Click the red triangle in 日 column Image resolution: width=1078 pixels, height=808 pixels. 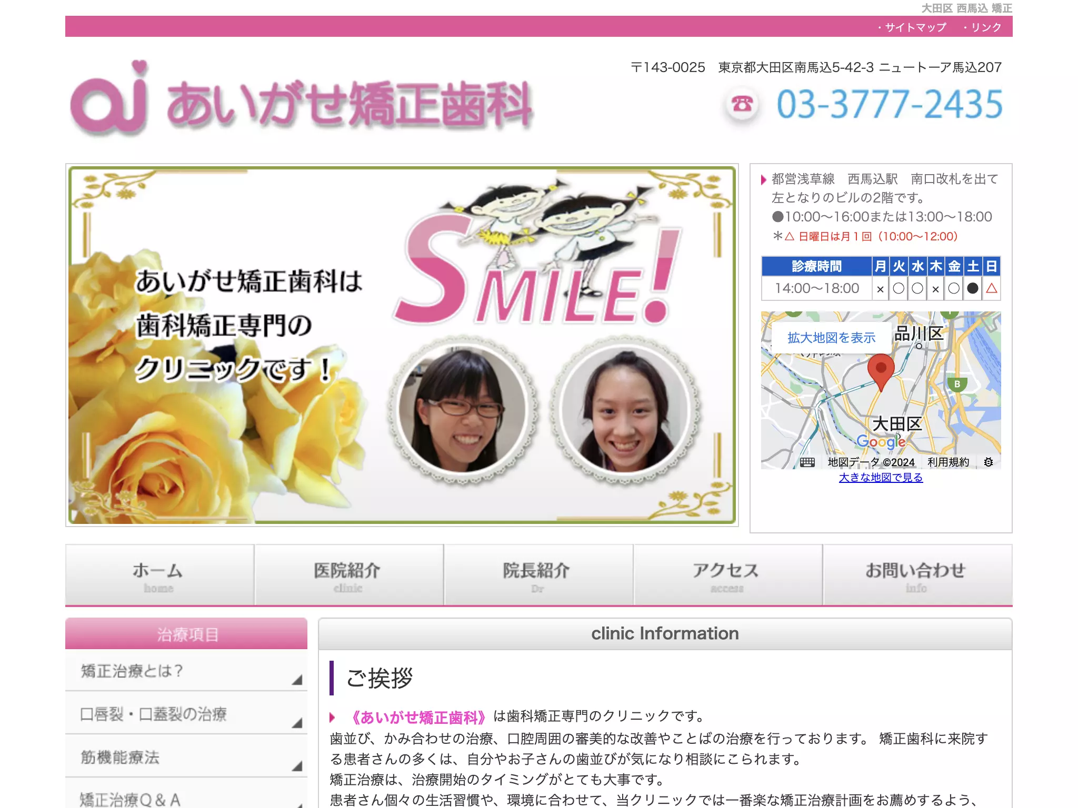pos(991,288)
